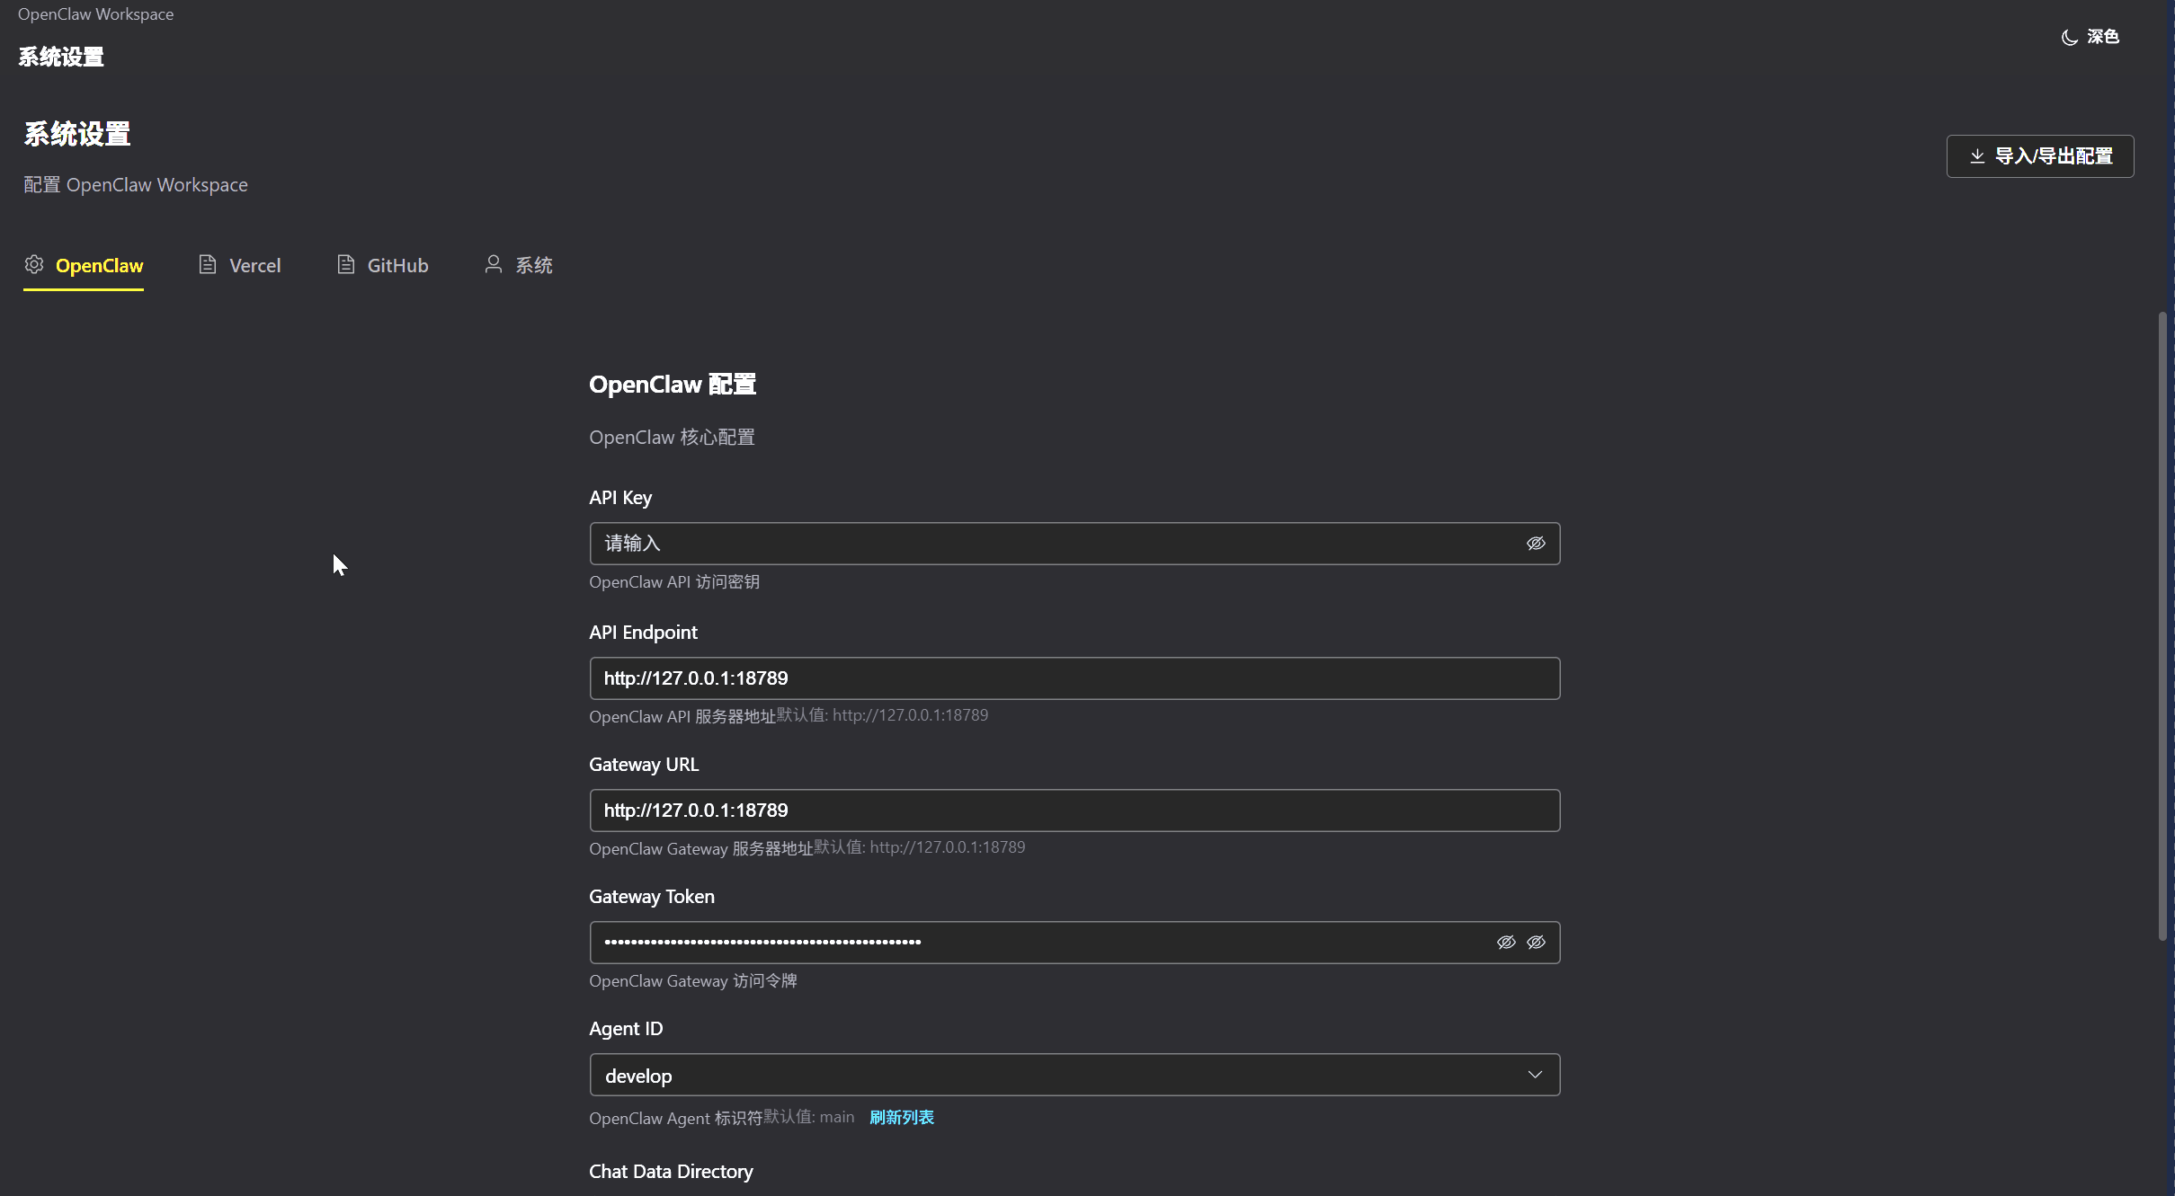Open the Agent ID dropdown showing develop
The height and width of the screenshot is (1196, 2175).
[1074, 1075]
